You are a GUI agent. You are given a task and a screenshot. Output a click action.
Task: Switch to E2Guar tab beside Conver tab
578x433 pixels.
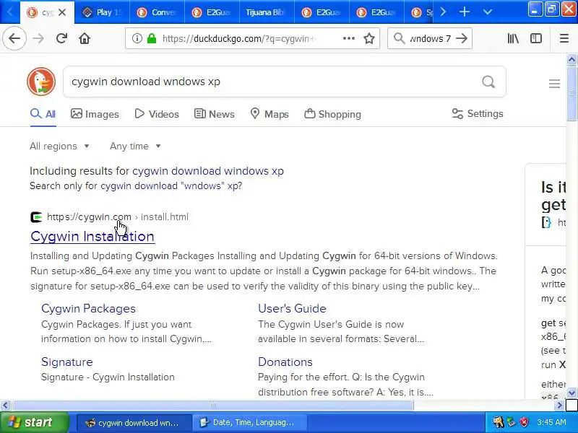point(212,12)
